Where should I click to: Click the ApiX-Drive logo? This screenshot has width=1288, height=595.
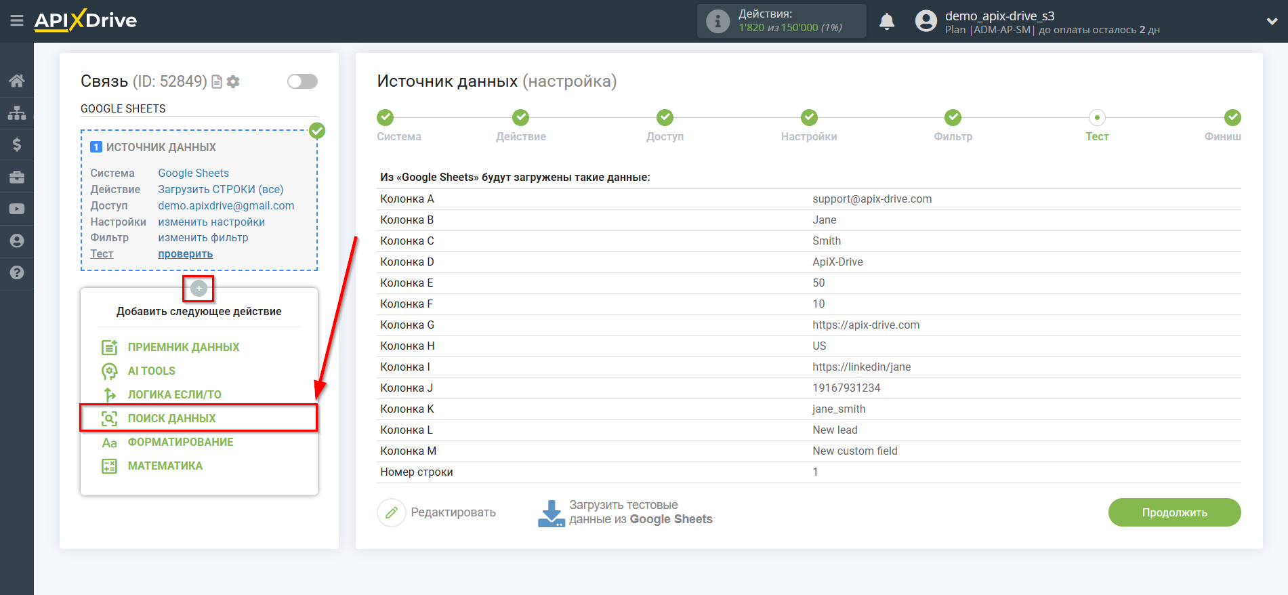85,20
